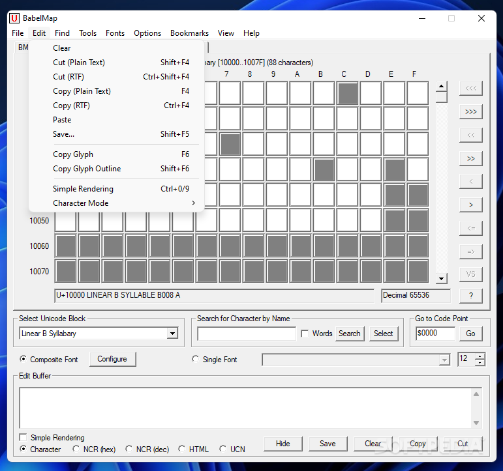The image size is (503, 471).
Task: Click the character grid scrollbar thumb
Action: click(x=442, y=97)
